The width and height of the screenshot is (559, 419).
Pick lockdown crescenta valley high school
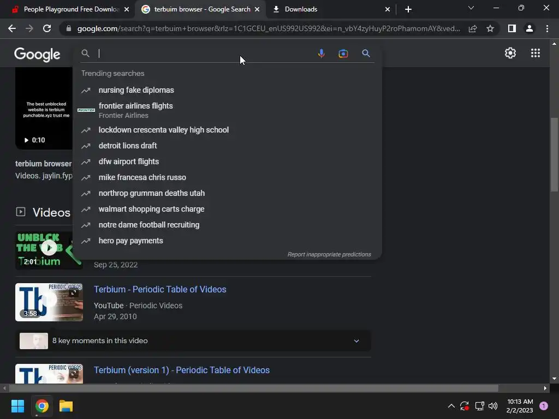[x=227, y=130]
